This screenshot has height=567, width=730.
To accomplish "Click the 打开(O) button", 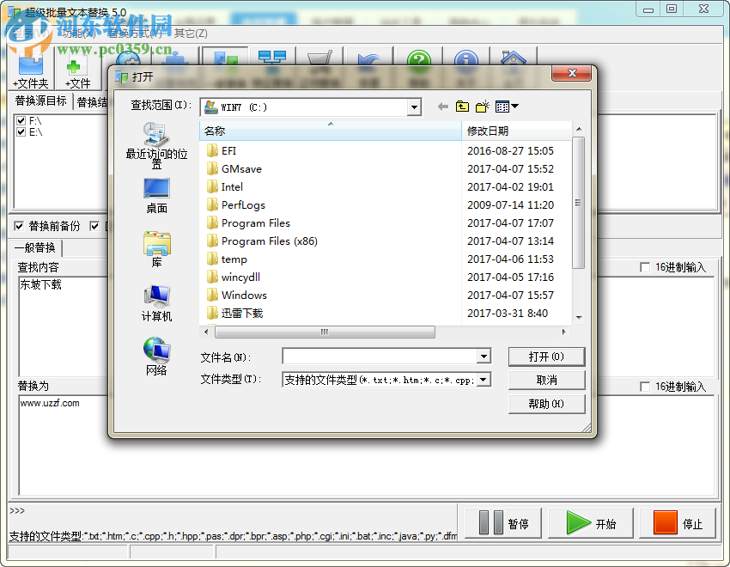I will pyautogui.click(x=546, y=357).
